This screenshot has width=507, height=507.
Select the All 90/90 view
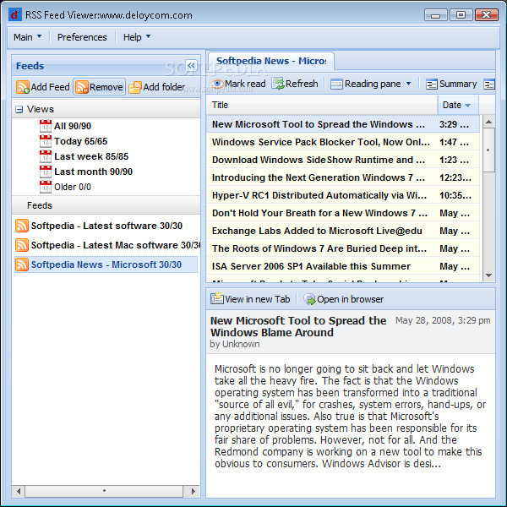tap(73, 126)
